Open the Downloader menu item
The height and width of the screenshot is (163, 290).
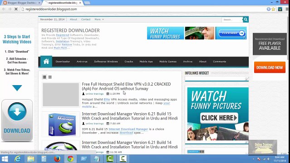point(63,62)
